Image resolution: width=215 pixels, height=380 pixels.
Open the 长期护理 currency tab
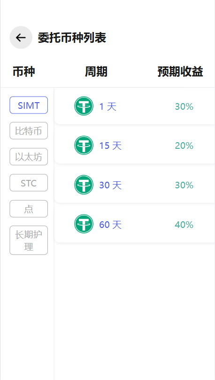click(x=29, y=241)
